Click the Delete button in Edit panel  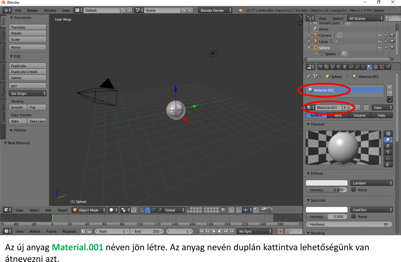[28, 78]
